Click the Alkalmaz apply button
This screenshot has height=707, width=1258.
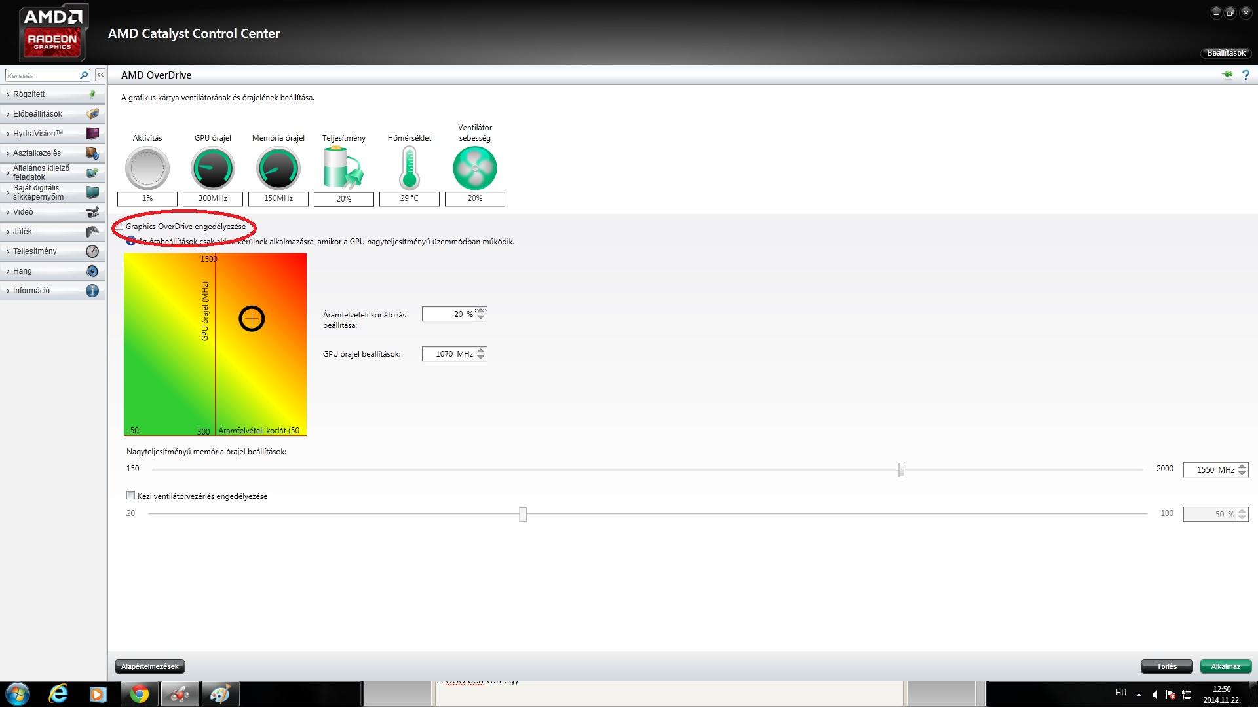[x=1225, y=666]
